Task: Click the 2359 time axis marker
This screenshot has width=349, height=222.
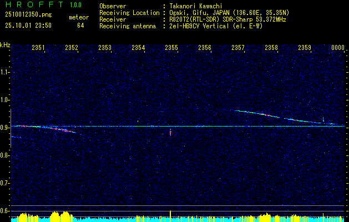Action: 305,47
